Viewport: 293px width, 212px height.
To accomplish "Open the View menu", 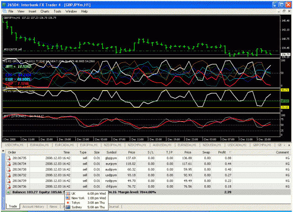I will click(x=21, y=11).
